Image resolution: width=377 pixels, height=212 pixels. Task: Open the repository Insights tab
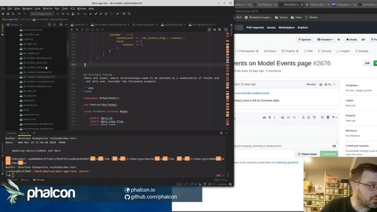343,51
